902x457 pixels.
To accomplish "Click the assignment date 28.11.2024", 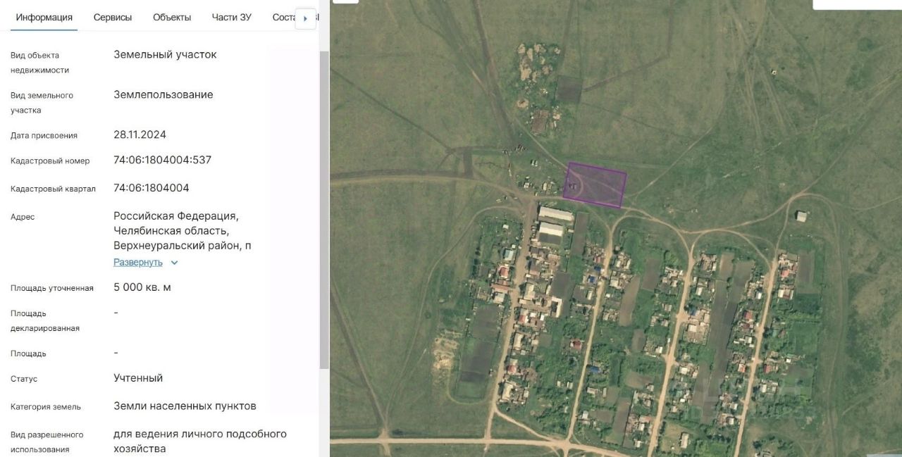I will 140,134.
